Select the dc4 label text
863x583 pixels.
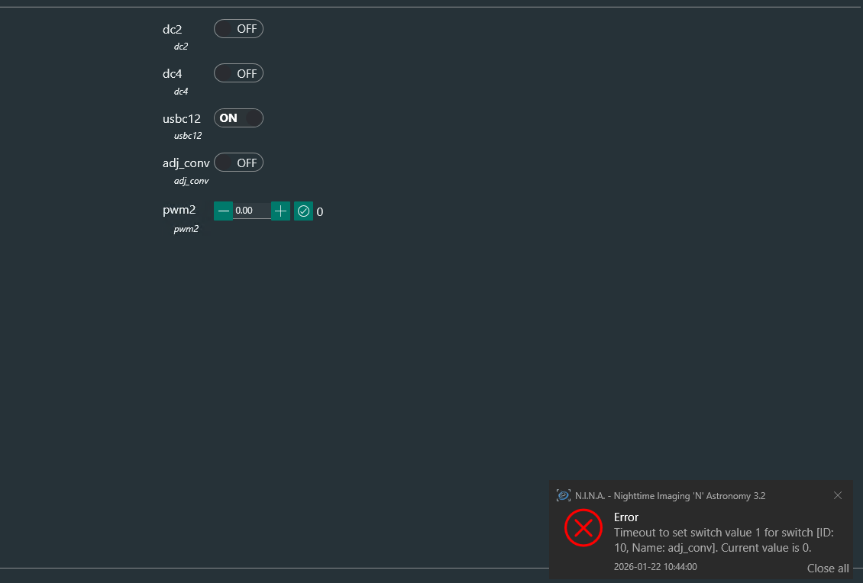(173, 74)
